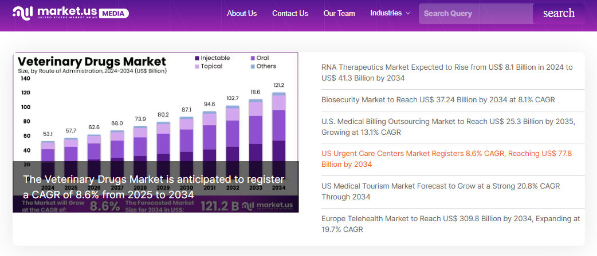The width and height of the screenshot is (597, 256).
Task: Open the About Us page
Action: click(x=242, y=13)
